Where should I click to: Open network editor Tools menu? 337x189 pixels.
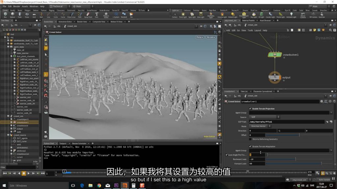coord(250,31)
